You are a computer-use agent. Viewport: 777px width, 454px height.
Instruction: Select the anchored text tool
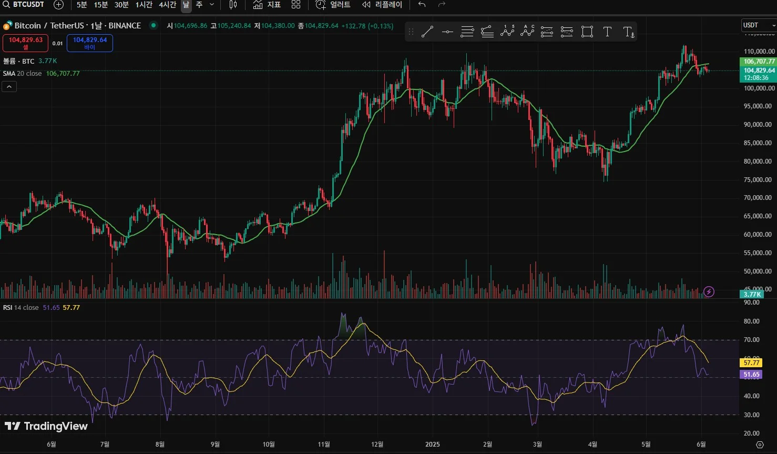628,32
